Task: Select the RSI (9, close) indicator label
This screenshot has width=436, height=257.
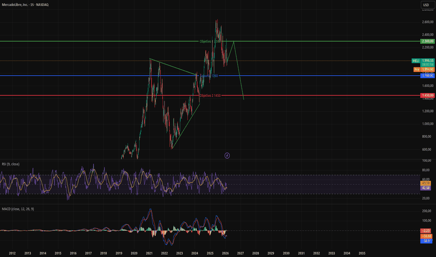Action: [x=11, y=164]
